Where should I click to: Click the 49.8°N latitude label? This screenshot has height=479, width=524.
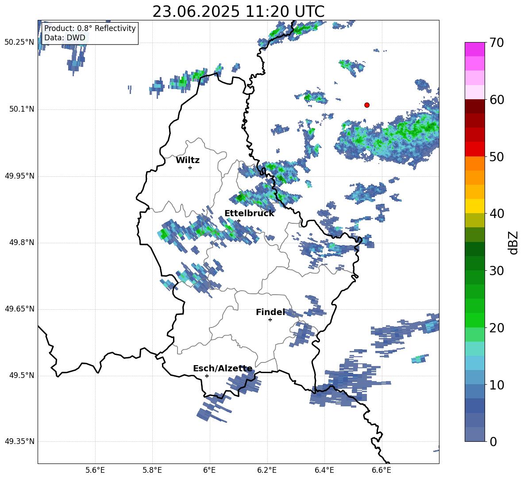(x=22, y=242)
